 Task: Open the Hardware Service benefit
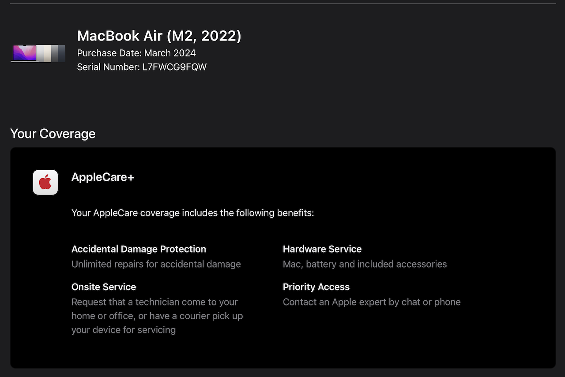[x=322, y=249]
